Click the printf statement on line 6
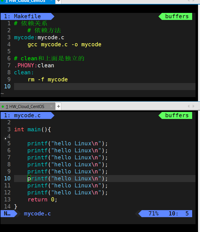 pos(68,150)
